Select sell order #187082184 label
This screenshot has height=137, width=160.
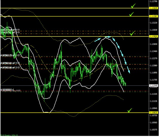pos(10,63)
